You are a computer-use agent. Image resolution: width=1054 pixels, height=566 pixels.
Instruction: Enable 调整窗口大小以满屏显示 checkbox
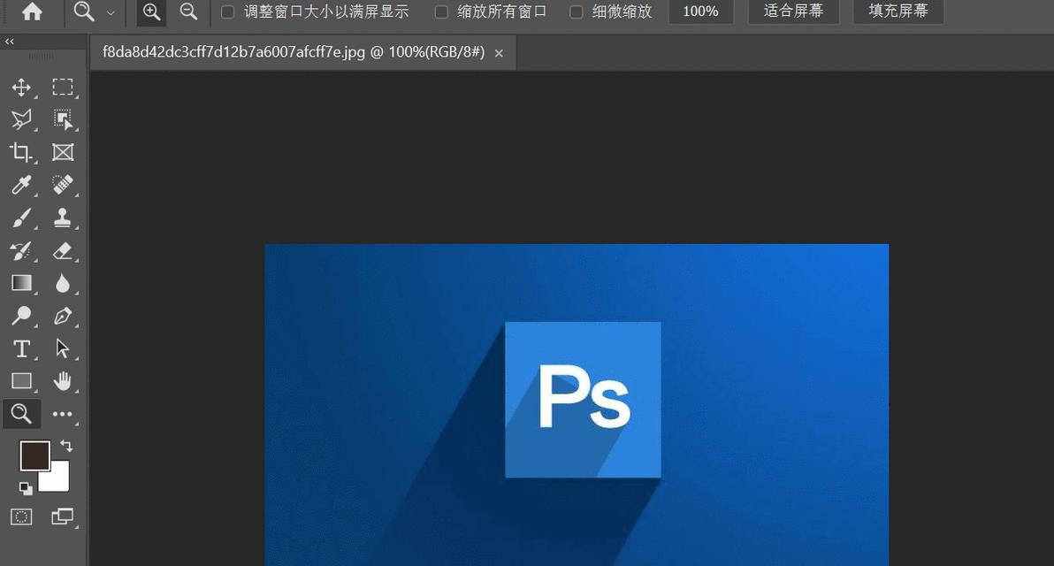(x=228, y=12)
